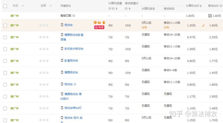Viewport: 223px width, 123px height.
Task: Click the 1.95元 mobile bid cell
Action: point(213,97)
